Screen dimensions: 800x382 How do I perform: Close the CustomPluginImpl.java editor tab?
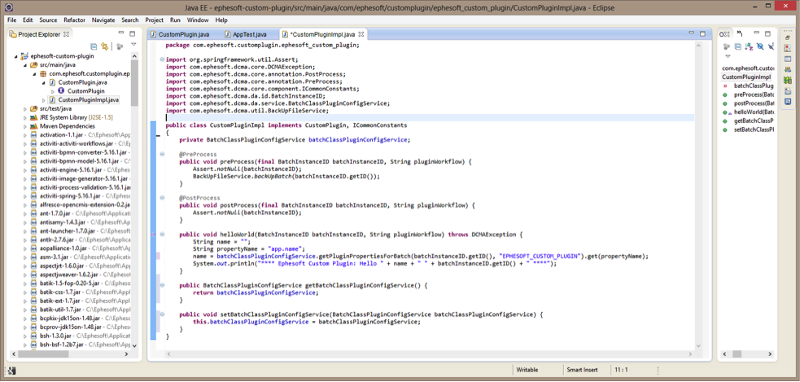(361, 34)
